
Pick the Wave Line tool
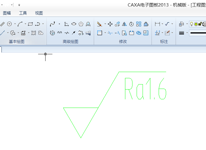[60, 33]
